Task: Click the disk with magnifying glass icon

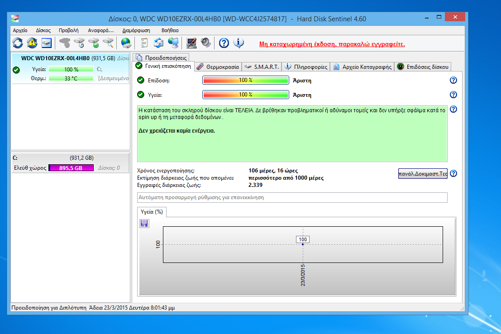Action: (x=109, y=43)
